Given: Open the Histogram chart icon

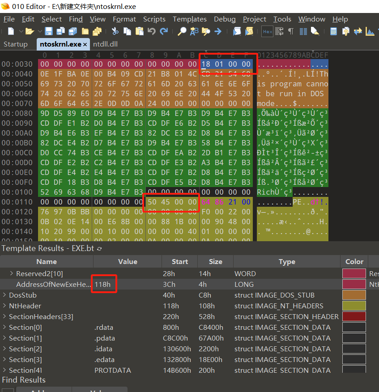Looking at the screenshot, I should point(370,31).
